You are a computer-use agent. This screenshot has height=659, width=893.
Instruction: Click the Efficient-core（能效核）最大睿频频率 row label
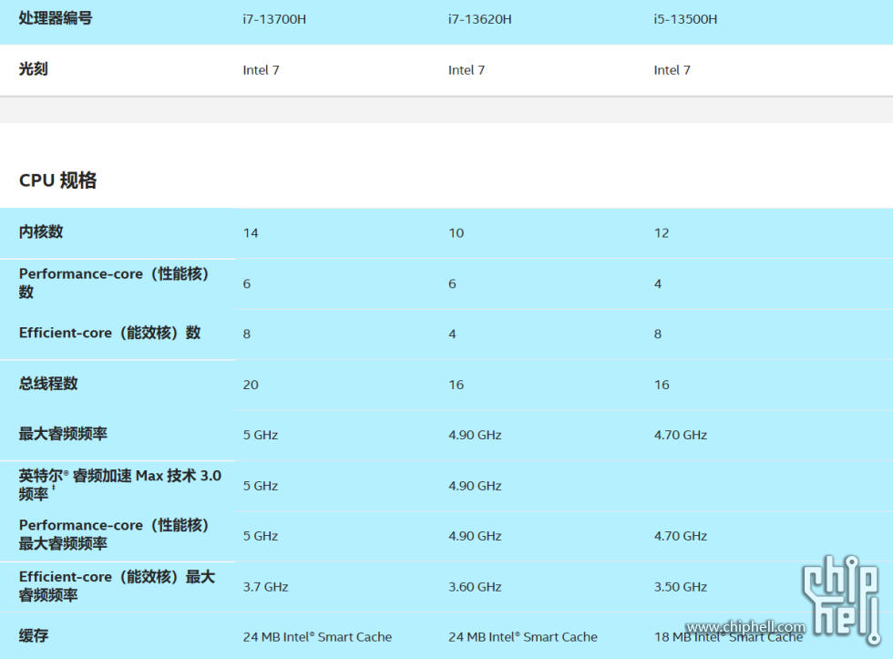point(117,585)
